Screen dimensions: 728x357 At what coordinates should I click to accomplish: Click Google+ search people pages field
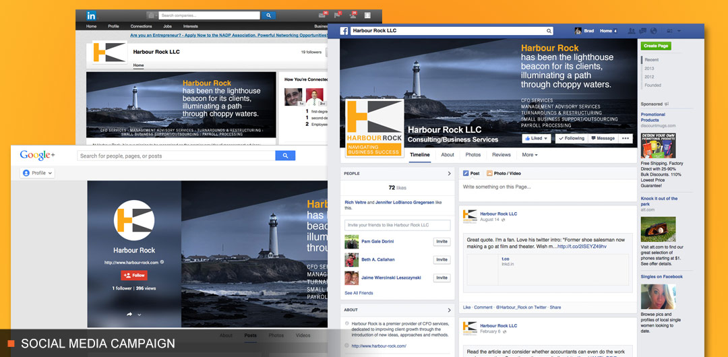tap(176, 156)
